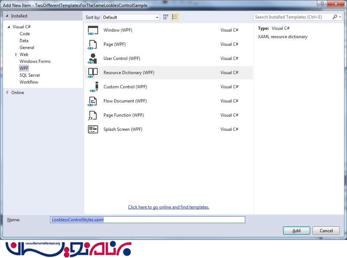Viewport: 347px width, 258px height.
Task: Switch to small icons list view
Action: coord(175,17)
